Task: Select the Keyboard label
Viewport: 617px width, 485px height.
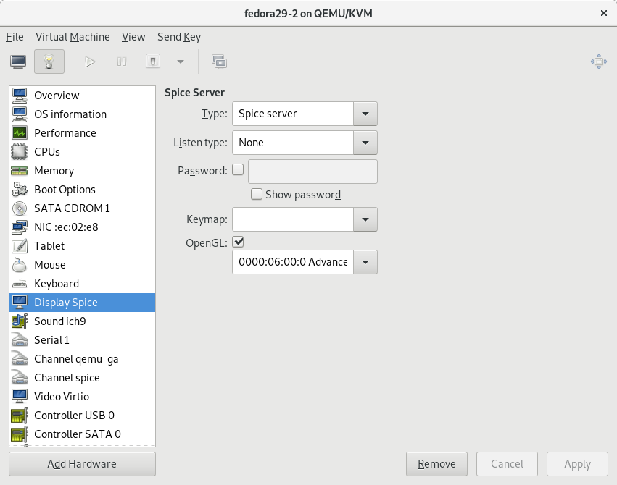Action: (x=57, y=284)
